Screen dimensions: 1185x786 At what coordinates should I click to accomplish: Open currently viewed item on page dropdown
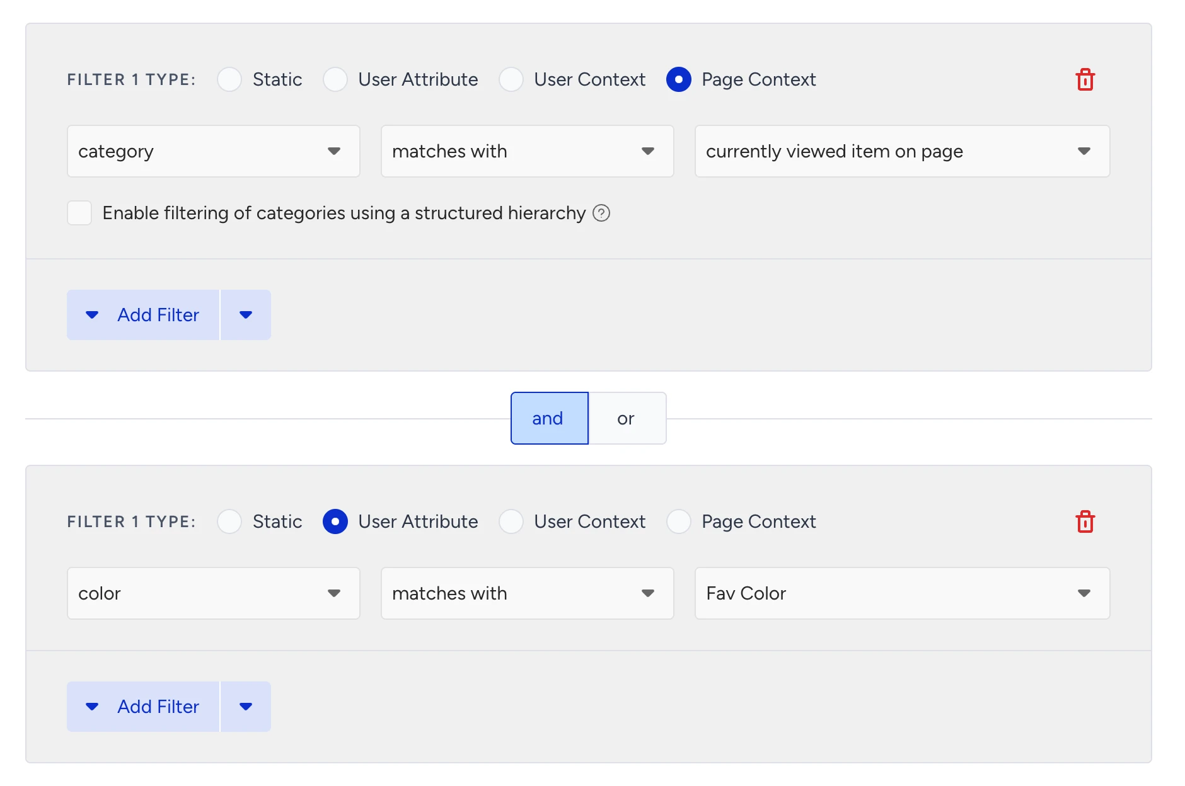coord(903,151)
